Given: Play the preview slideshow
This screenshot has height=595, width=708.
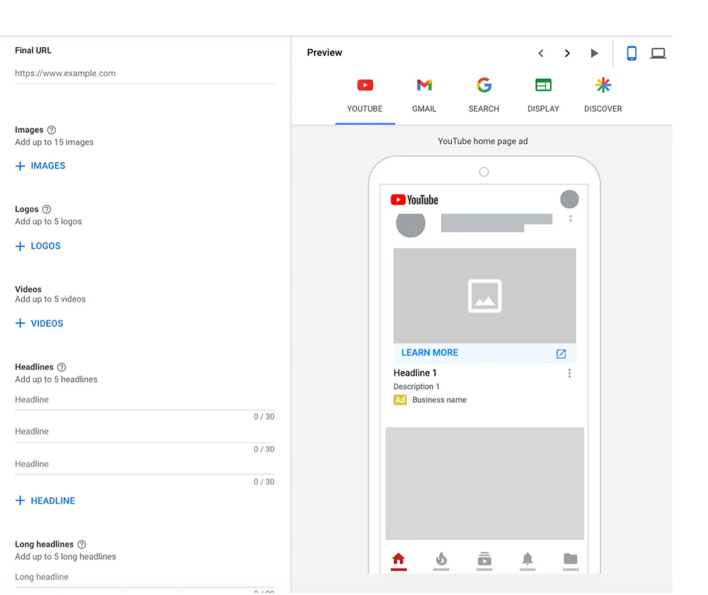Looking at the screenshot, I should tap(594, 53).
